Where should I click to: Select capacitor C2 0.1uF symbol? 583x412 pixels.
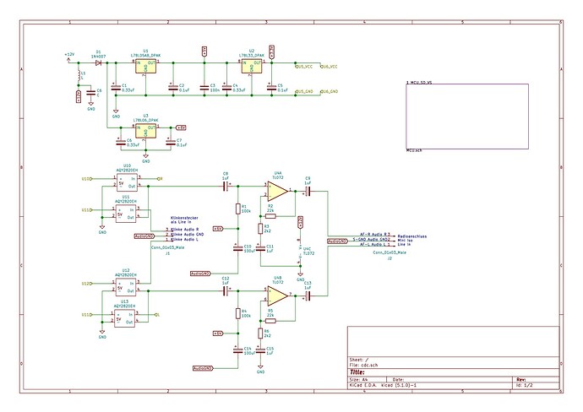(x=173, y=88)
